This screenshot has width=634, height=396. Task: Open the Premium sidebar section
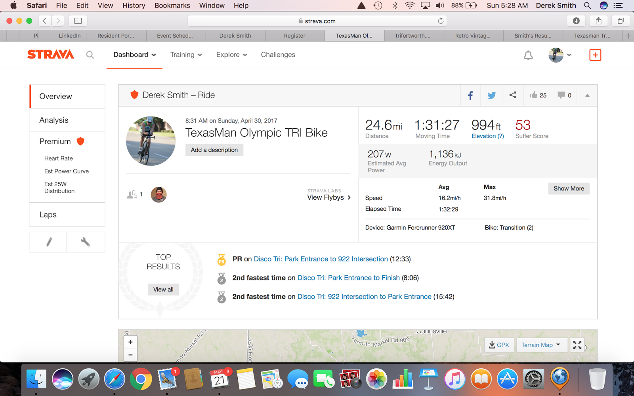[62, 141]
